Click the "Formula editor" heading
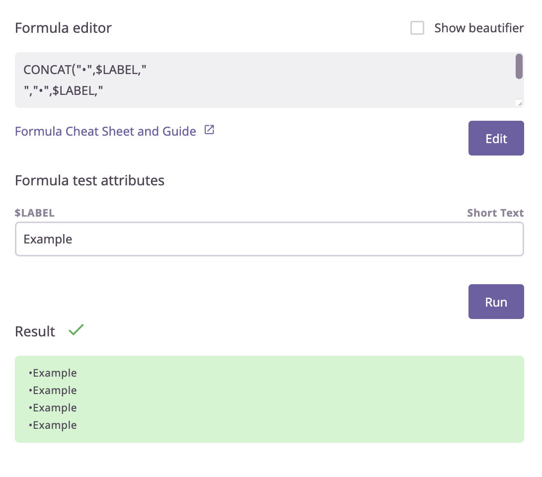The image size is (542, 477). coord(63,28)
